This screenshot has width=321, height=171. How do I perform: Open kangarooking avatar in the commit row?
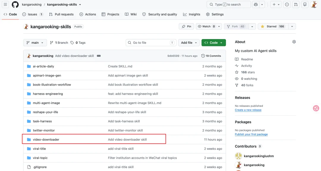29,56
